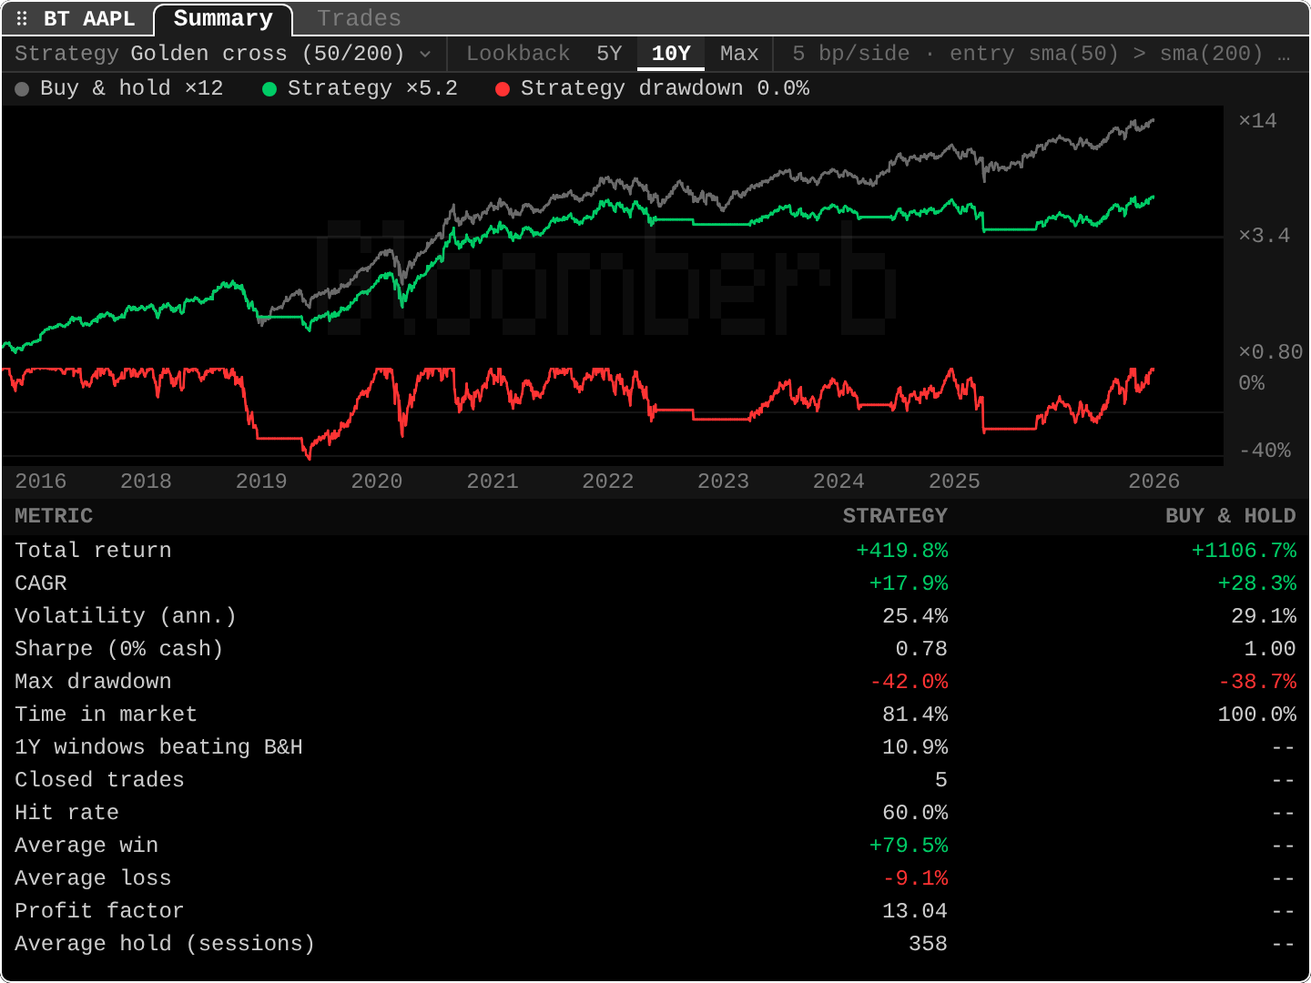The height and width of the screenshot is (983, 1311).
Task: Click the BUY & HOLD column header
Action: [x=1231, y=516]
